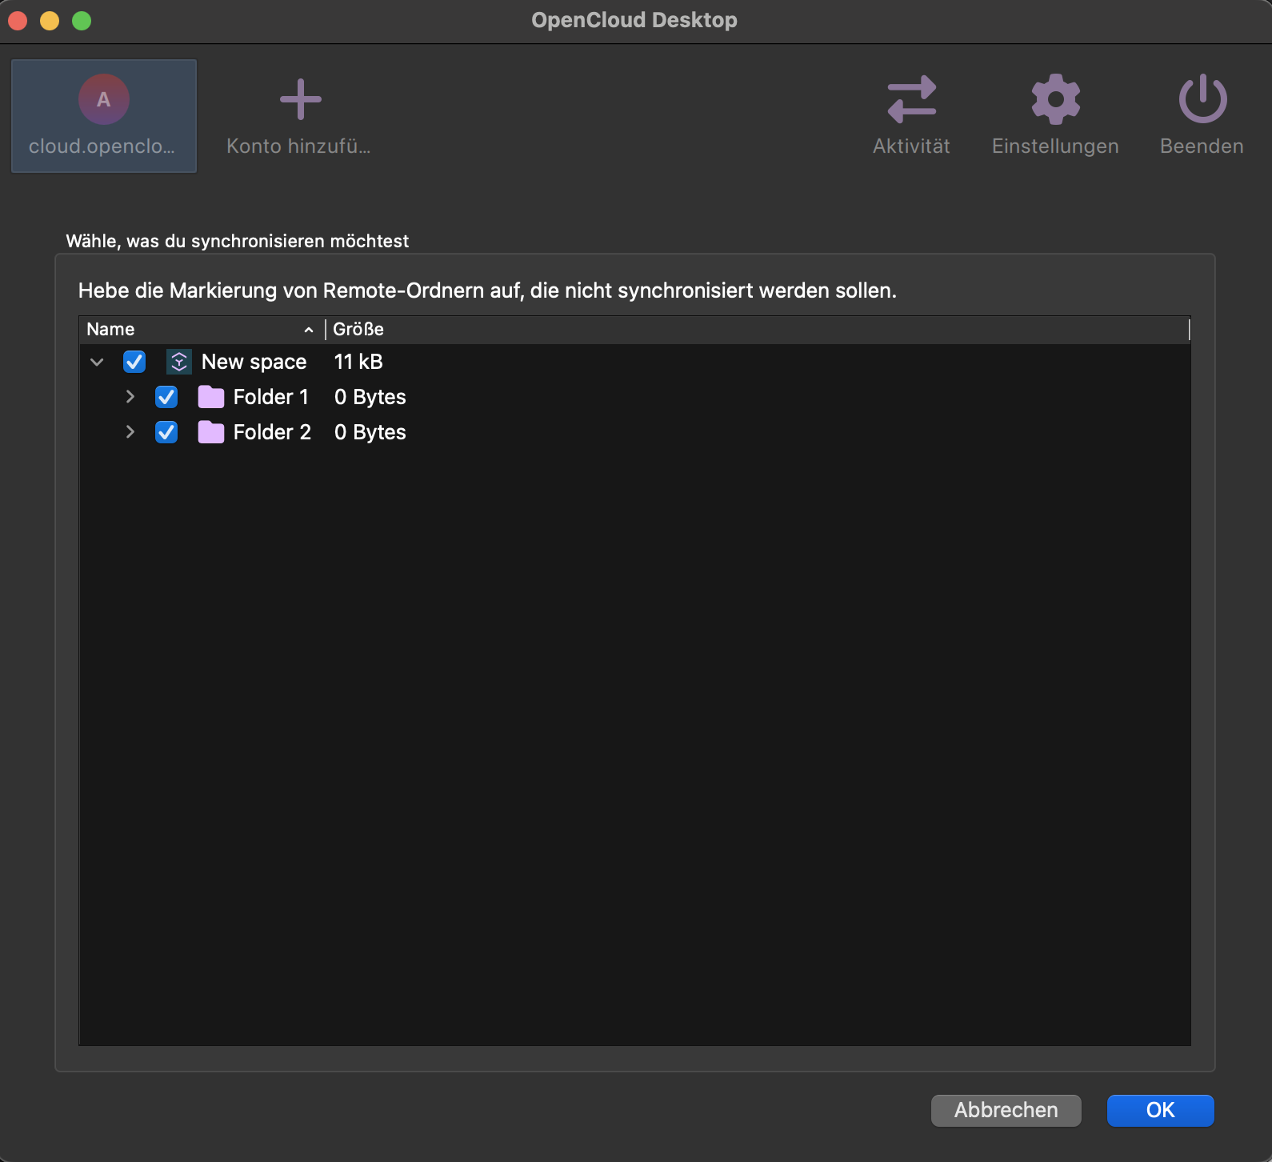The height and width of the screenshot is (1162, 1272).
Task: Uncheck the Folder 1 checkbox
Action: 166,397
